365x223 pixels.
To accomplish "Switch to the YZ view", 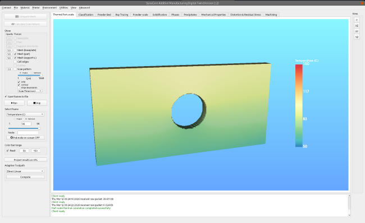I will tap(357, 37).
